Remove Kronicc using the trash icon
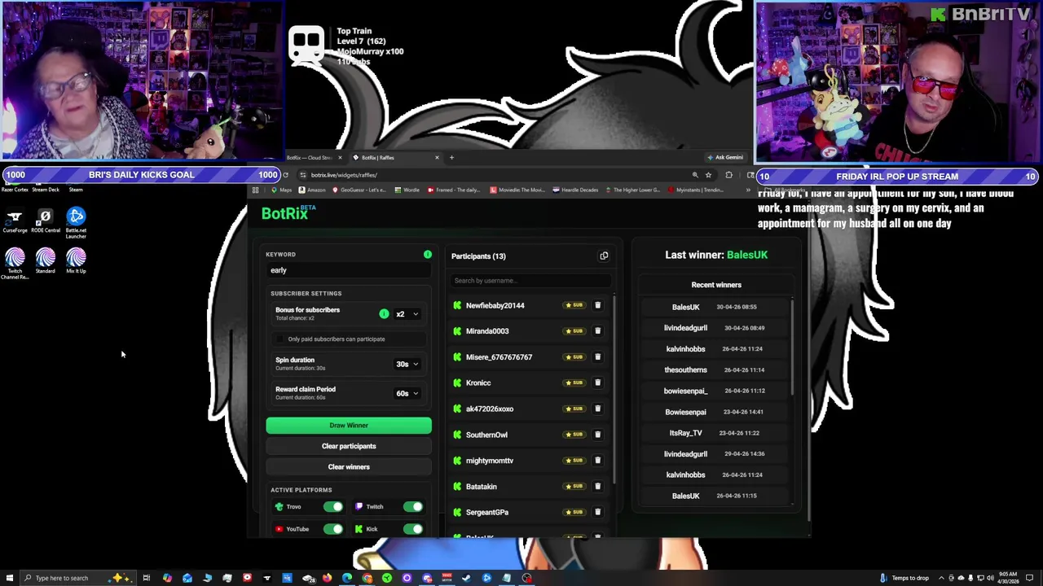Viewport: 1043px width, 586px height. pyautogui.click(x=597, y=383)
